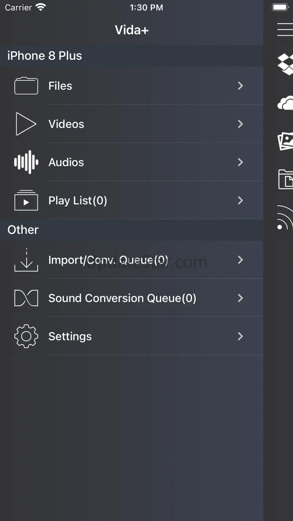Screen dimensions: 293x521
Task: Open Play List(0) menu item
Action: point(78,201)
